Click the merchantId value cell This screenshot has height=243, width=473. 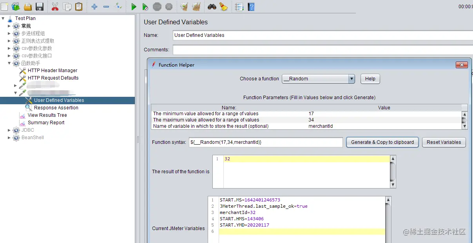(384, 126)
